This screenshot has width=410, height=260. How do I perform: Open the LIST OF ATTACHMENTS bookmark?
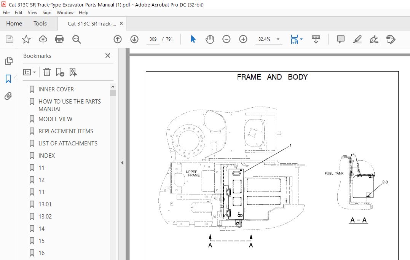[x=68, y=144]
